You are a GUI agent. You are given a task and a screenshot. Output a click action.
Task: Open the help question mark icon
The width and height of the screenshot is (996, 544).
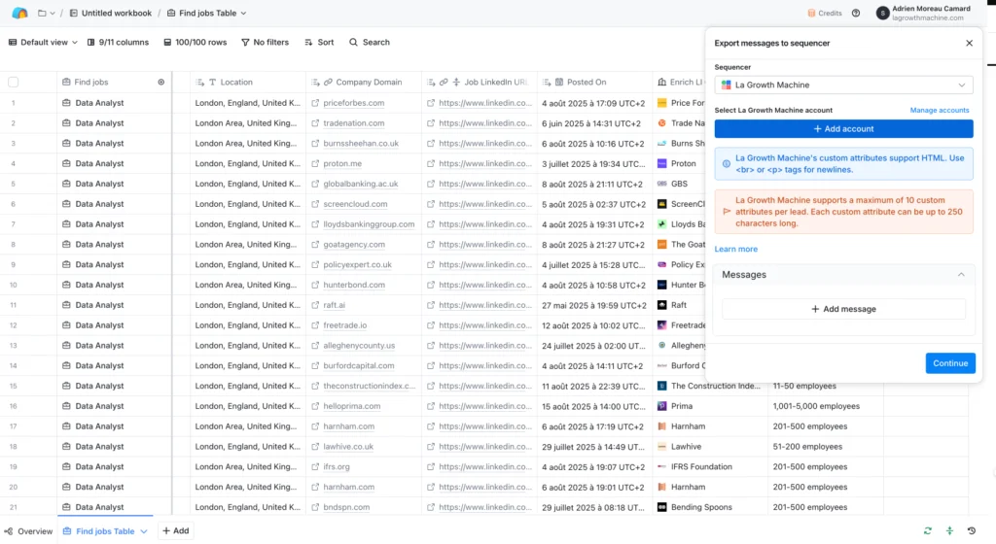point(856,14)
